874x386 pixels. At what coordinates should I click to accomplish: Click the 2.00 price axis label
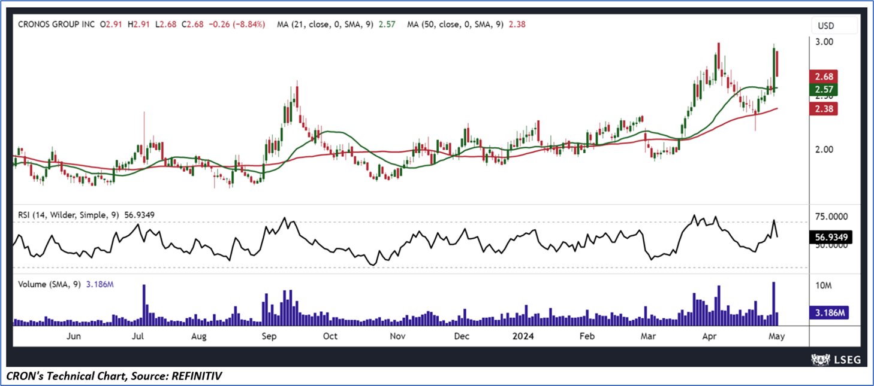tap(824, 150)
